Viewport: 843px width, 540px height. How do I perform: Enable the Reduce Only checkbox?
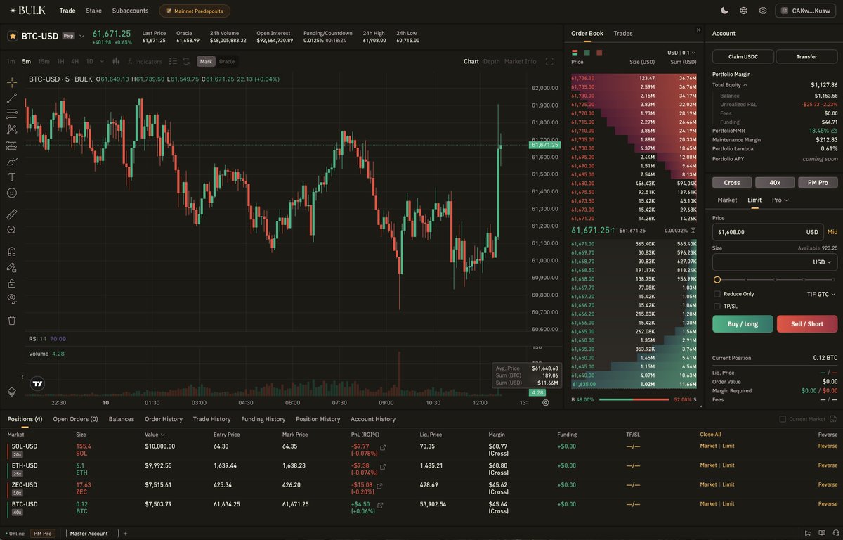pyautogui.click(x=717, y=294)
